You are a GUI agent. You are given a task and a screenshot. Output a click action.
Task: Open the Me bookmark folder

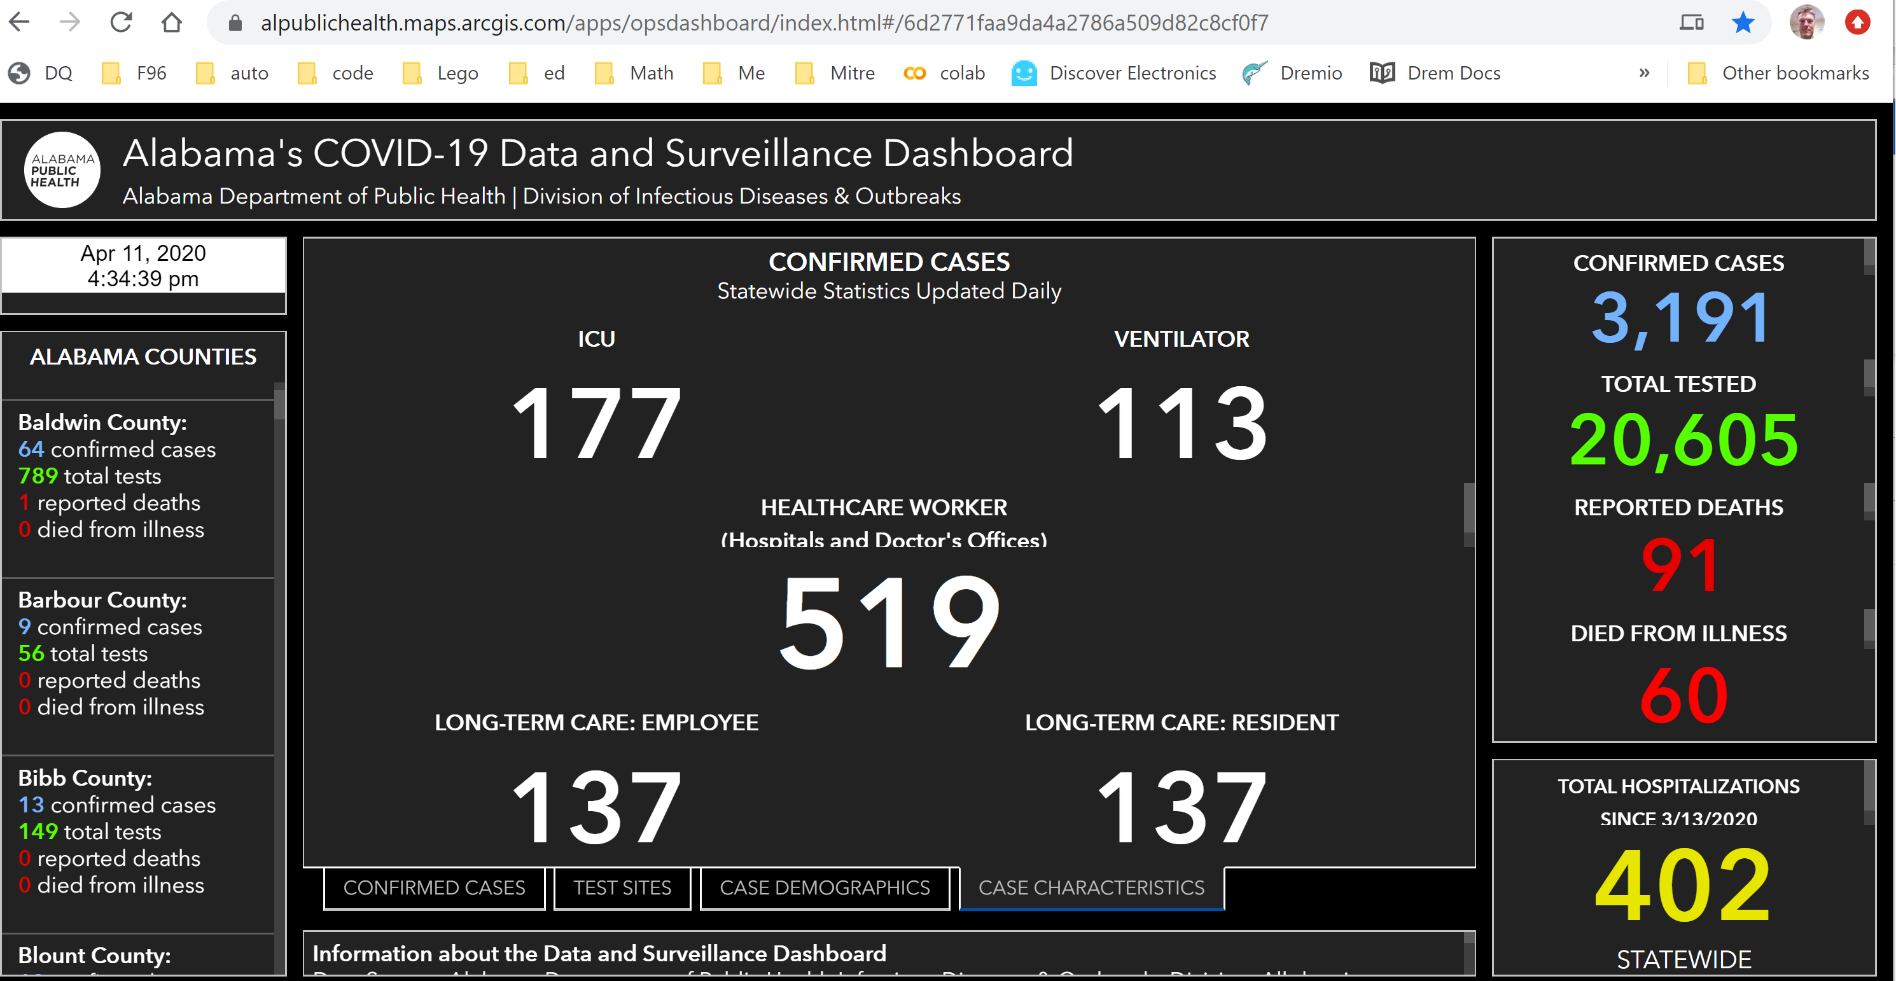(733, 73)
